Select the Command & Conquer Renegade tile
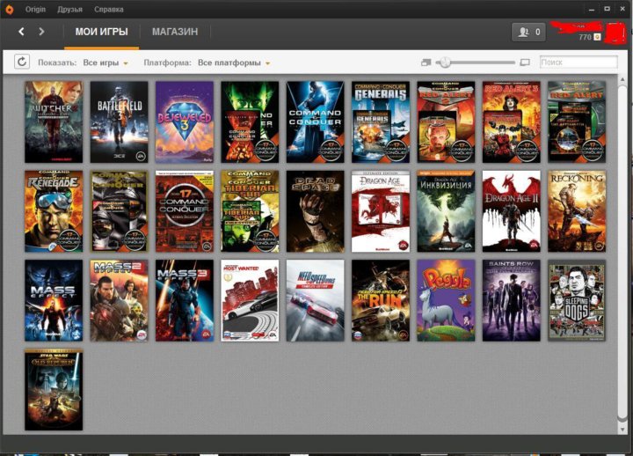This screenshot has width=633, height=456. (x=54, y=211)
